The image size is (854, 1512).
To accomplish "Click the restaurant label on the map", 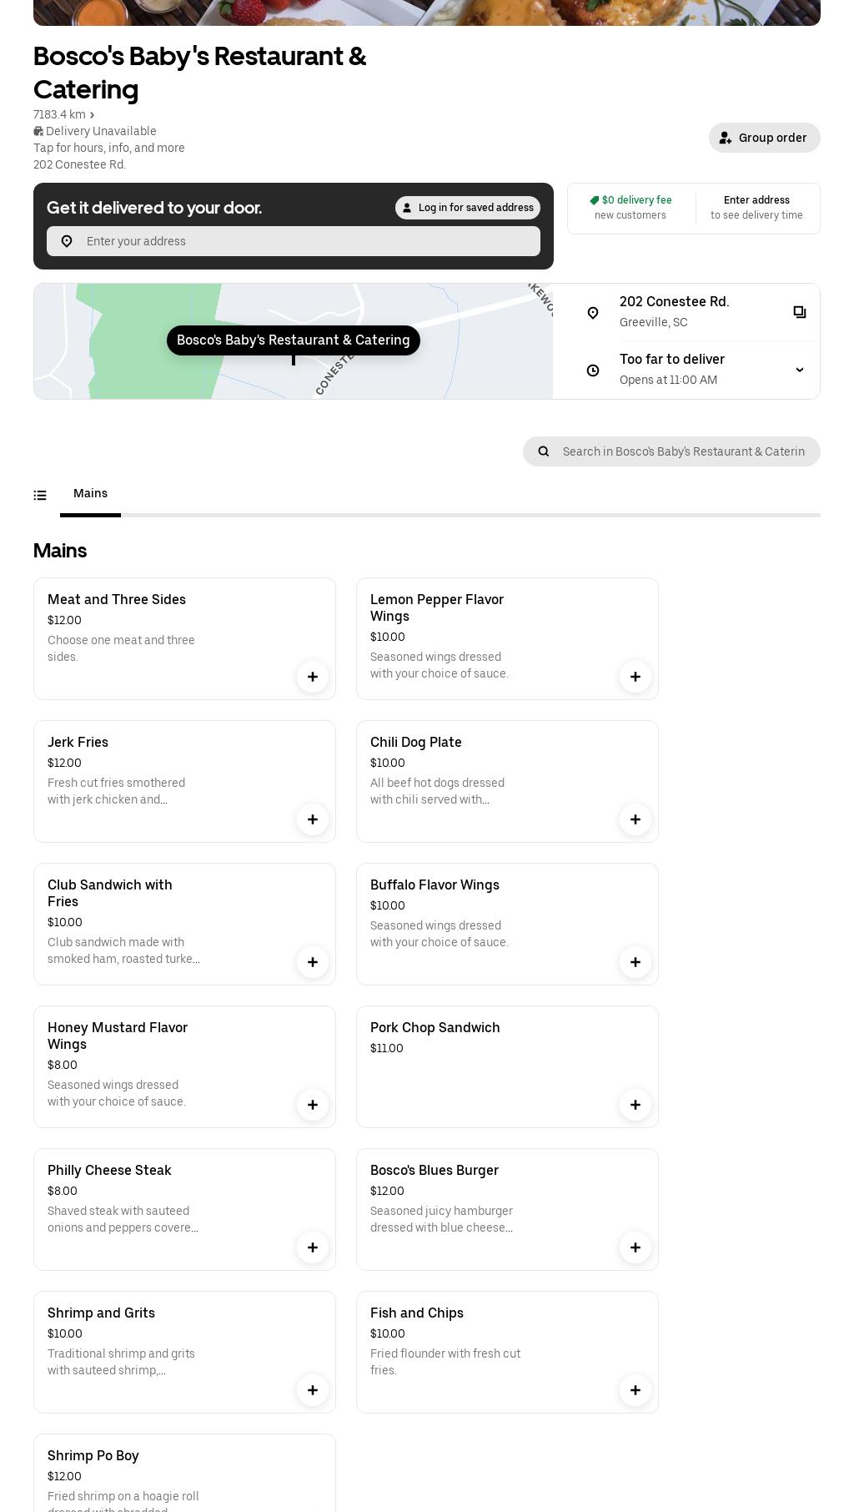I will point(293,340).
